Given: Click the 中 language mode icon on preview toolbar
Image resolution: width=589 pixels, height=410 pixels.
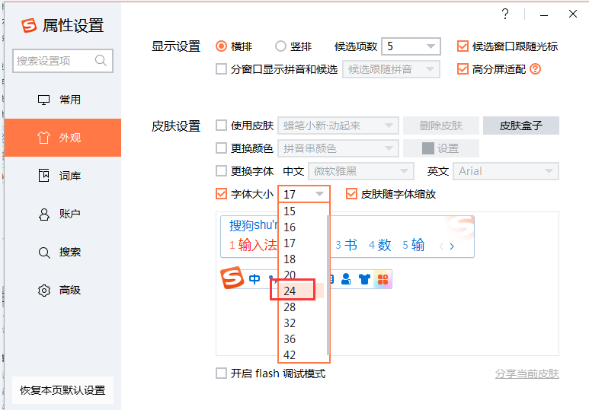Looking at the screenshot, I should click(x=254, y=279).
